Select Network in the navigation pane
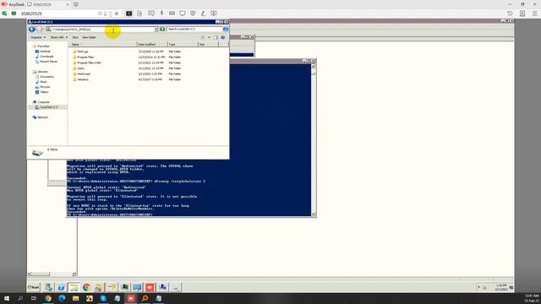 (x=42, y=117)
